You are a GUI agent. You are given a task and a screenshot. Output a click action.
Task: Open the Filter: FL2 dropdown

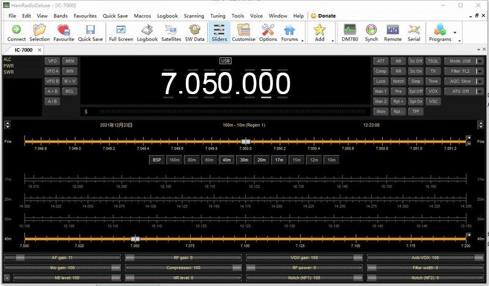[x=463, y=71]
